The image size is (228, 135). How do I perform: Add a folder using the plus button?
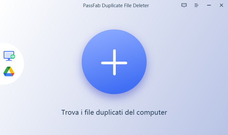coord(114,62)
